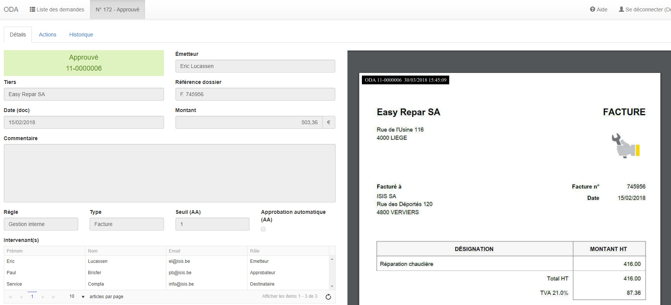Go to first page of intervenants

pyautogui.click(x=10, y=297)
